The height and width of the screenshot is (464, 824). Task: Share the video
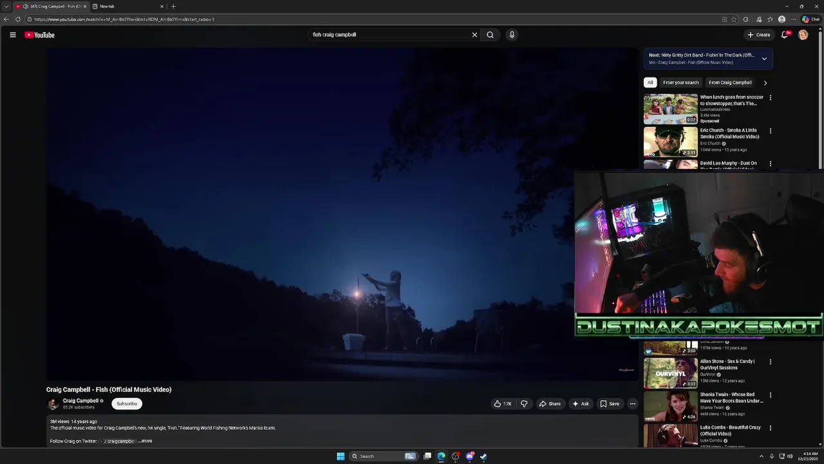click(x=550, y=404)
